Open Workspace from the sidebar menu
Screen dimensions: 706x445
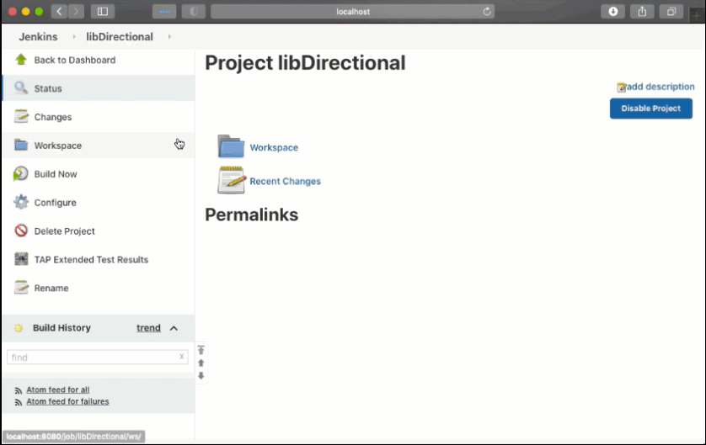click(x=57, y=146)
